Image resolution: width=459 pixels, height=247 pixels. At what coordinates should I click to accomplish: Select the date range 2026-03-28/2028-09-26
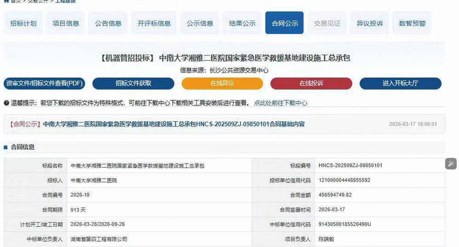97,224
